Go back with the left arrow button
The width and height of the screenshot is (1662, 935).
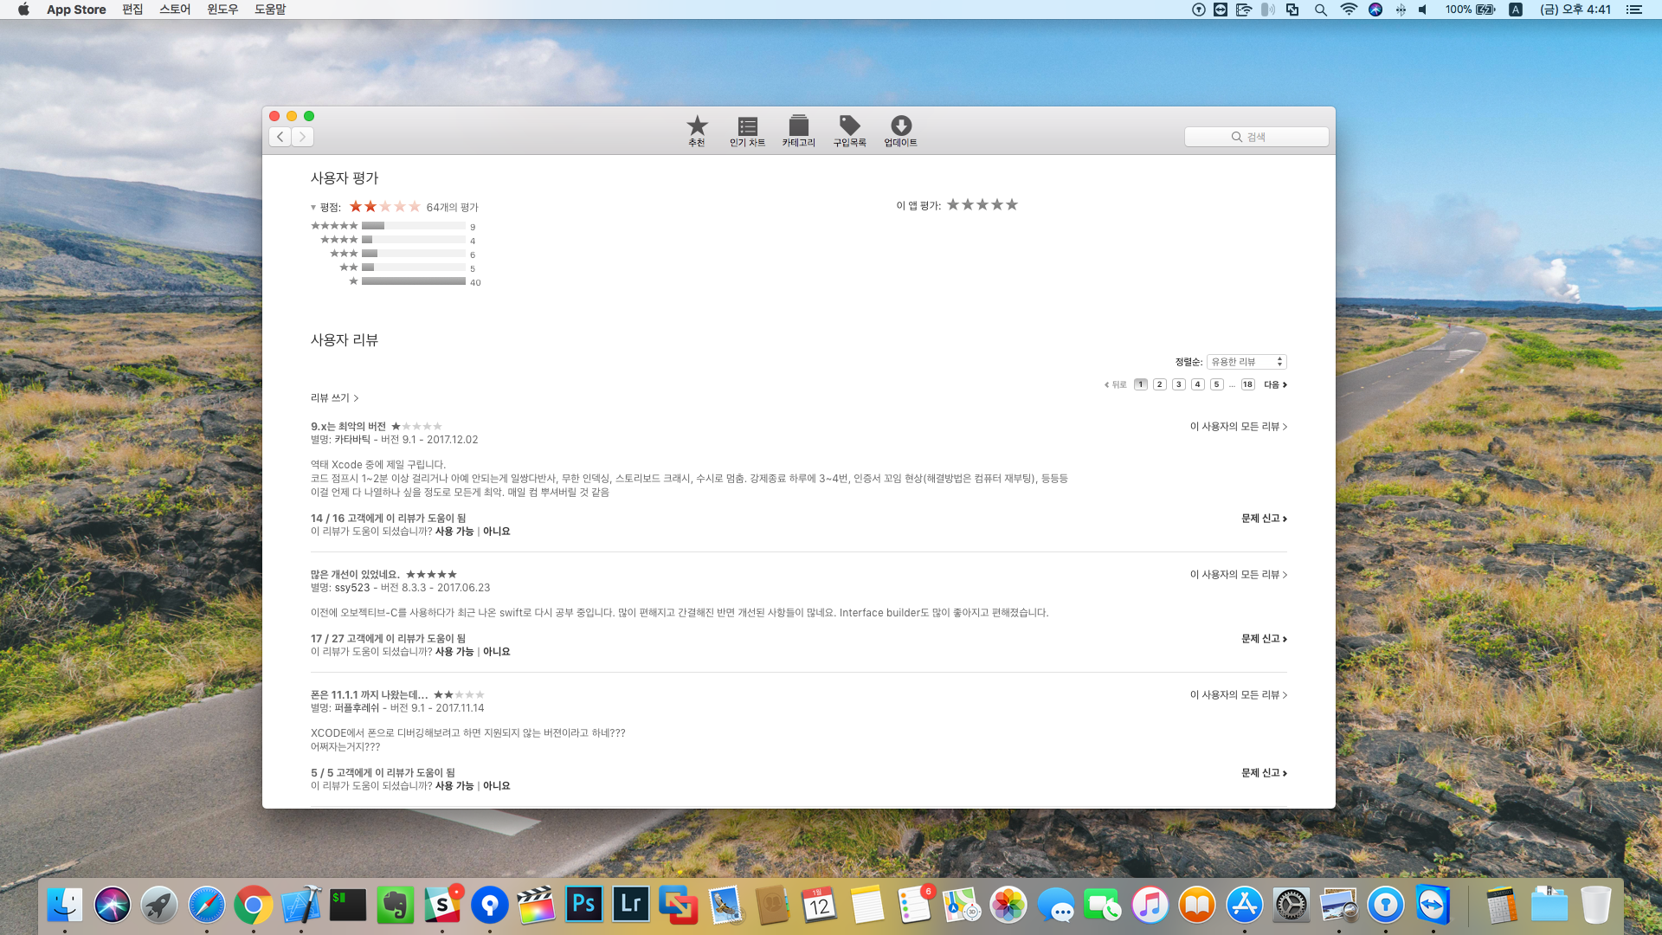pyautogui.click(x=280, y=137)
